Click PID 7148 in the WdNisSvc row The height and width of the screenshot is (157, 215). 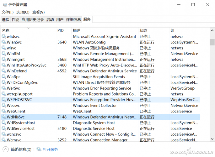(x=62, y=117)
